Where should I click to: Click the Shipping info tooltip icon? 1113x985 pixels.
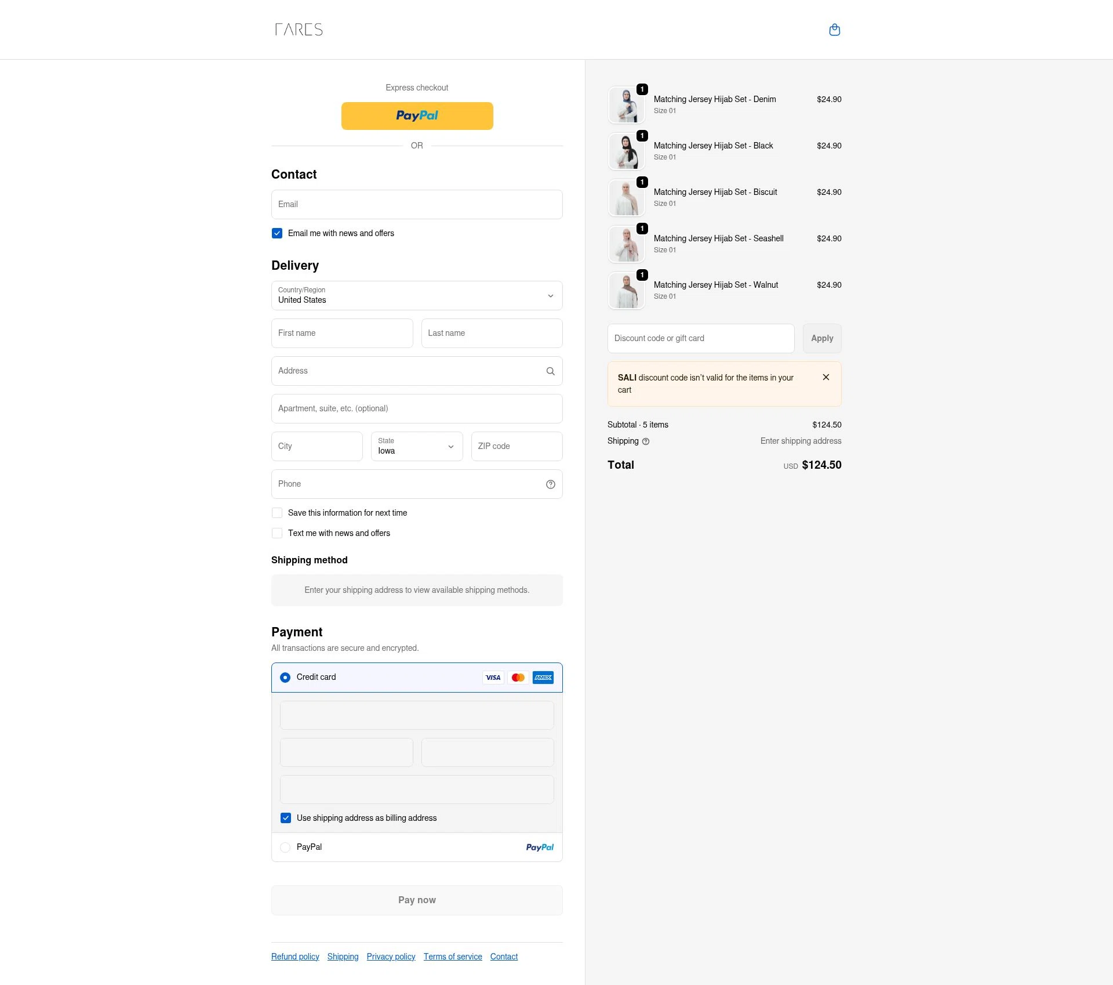click(x=646, y=441)
